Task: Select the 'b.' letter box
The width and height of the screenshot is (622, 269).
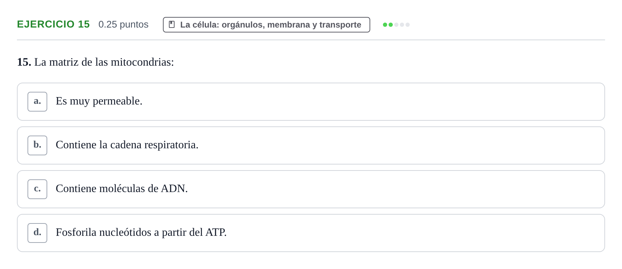Action: (x=37, y=145)
